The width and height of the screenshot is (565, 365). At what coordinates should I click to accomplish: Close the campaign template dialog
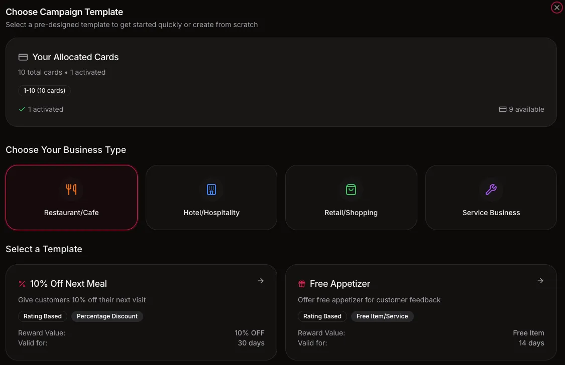[556, 8]
